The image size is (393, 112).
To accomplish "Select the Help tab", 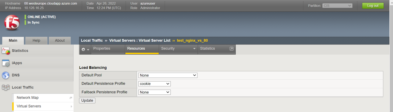I will click(36, 40).
